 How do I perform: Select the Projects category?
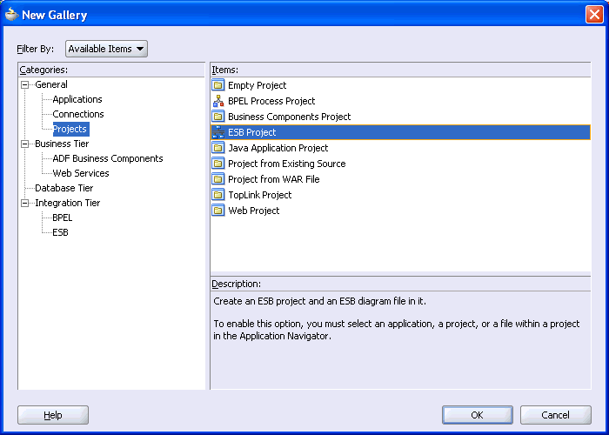click(x=70, y=129)
